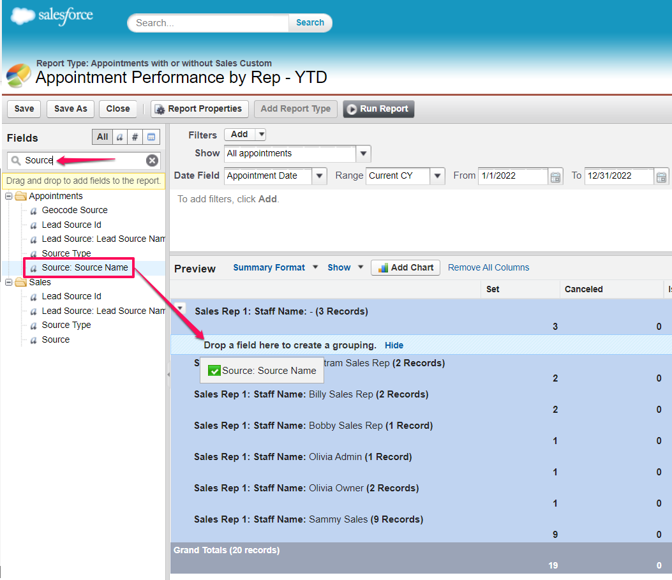This screenshot has width=672, height=580.
Task: Show only number fields using # filter
Action: [x=135, y=137]
